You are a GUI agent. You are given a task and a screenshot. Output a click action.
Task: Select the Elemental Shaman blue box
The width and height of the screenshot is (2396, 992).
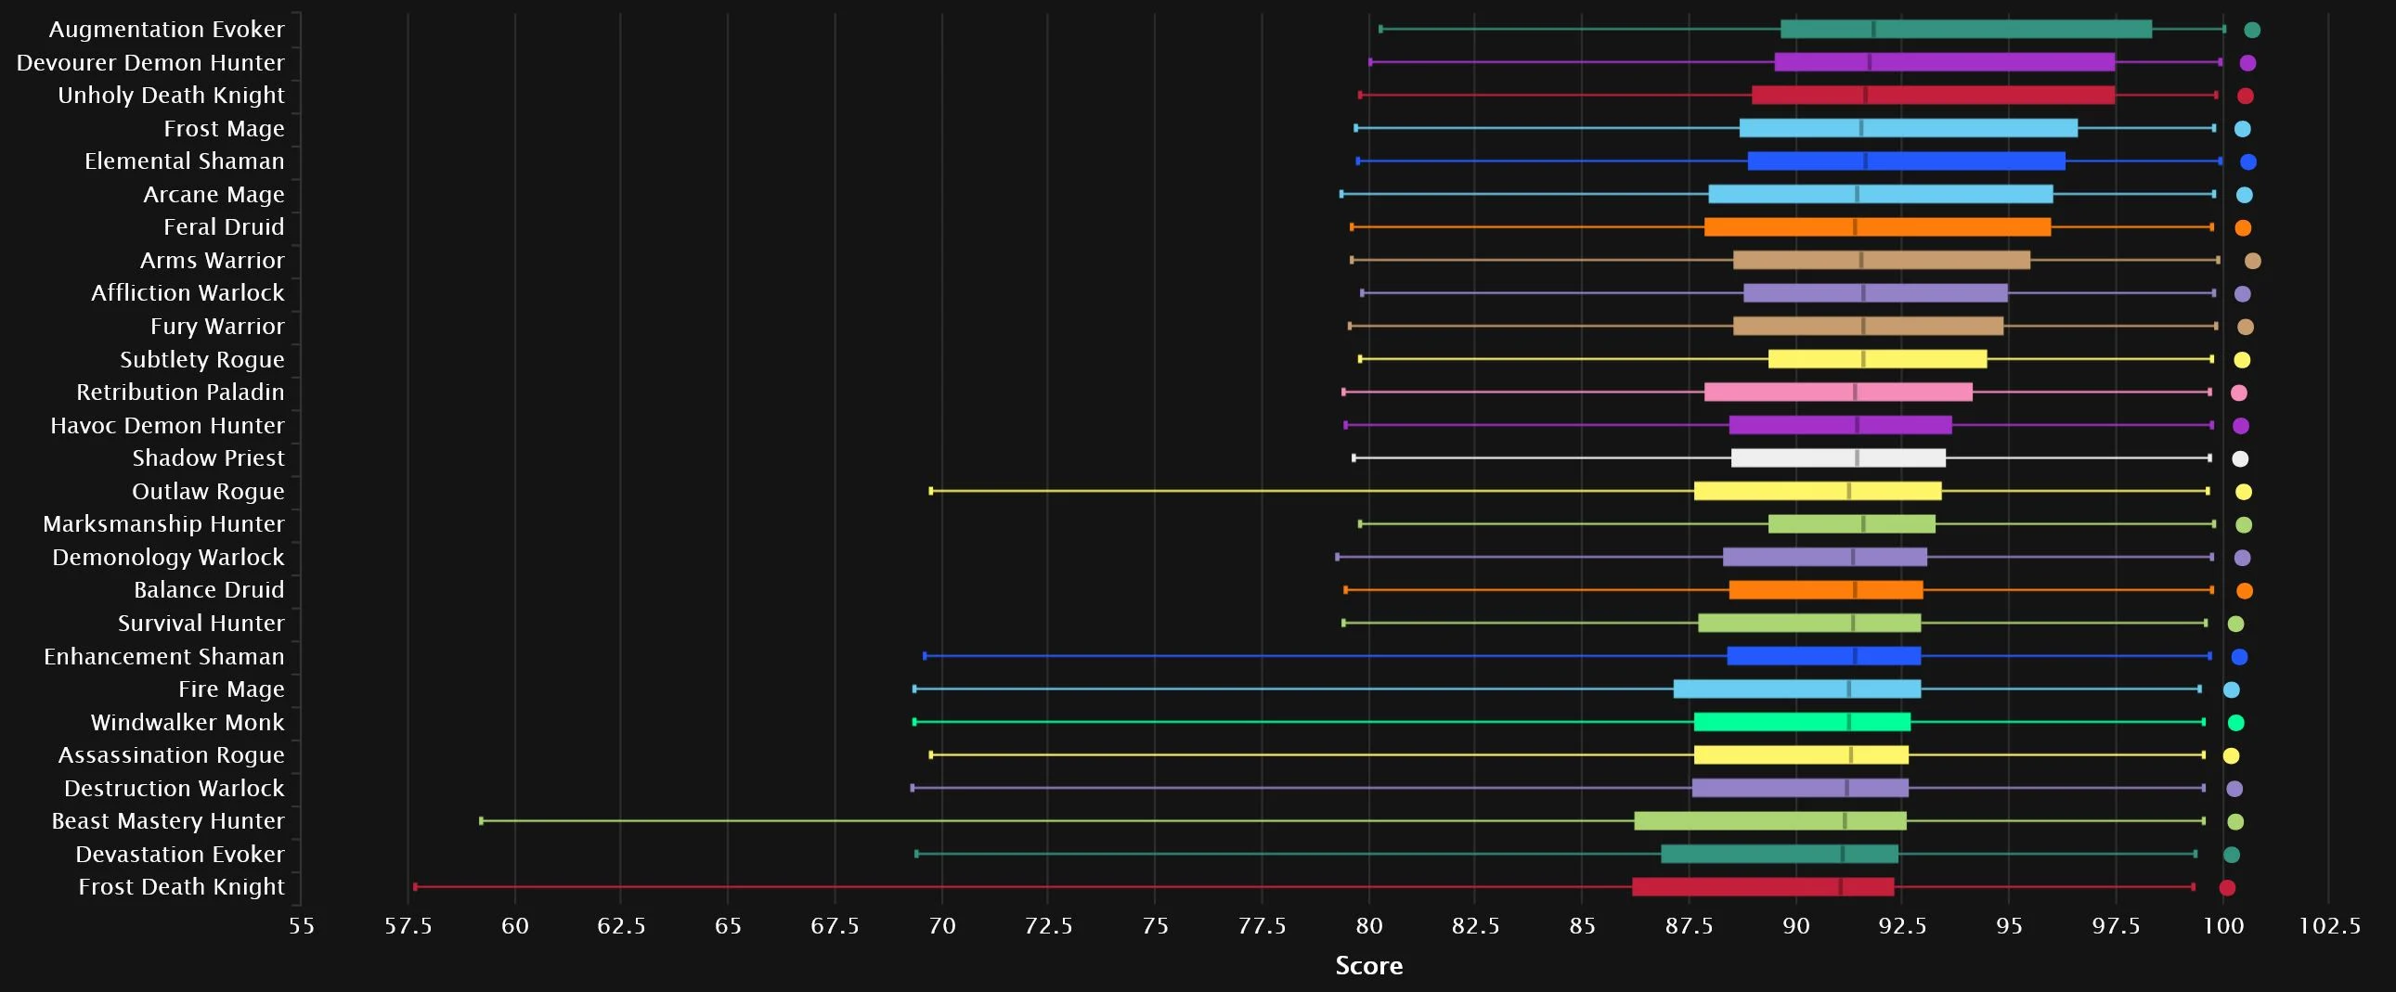point(1906,161)
